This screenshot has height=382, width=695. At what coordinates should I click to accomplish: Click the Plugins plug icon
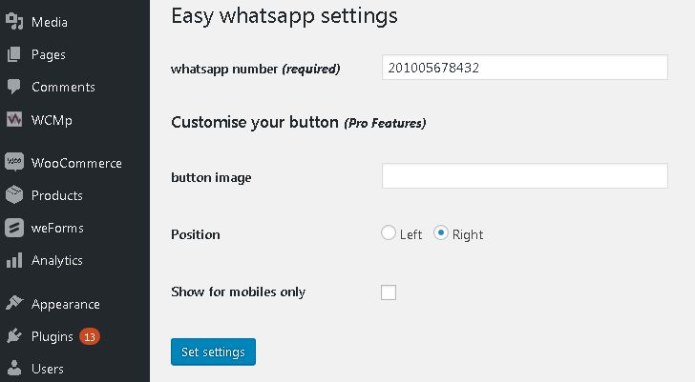pyautogui.click(x=14, y=336)
